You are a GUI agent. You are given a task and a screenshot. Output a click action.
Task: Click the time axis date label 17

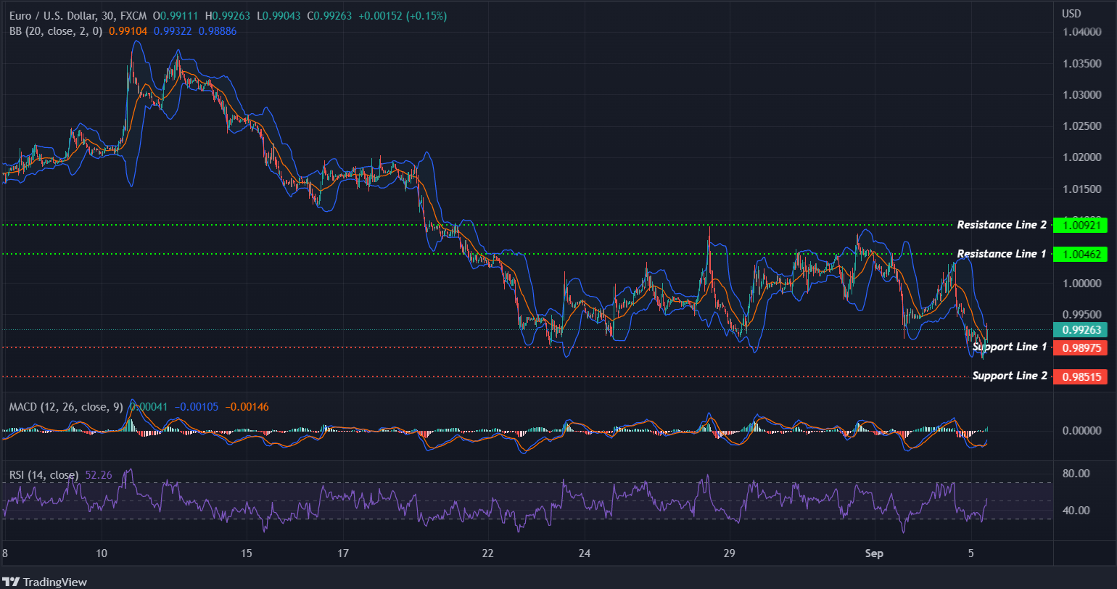point(343,554)
